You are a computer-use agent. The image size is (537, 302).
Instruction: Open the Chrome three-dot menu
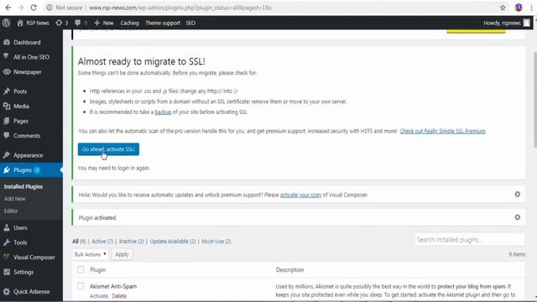531,8
